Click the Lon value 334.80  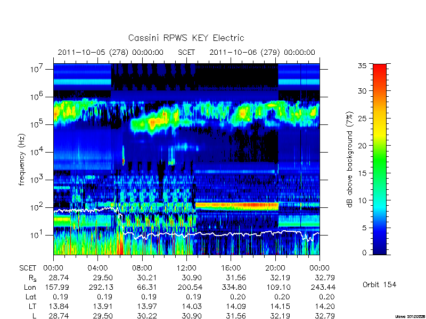tap(234, 287)
